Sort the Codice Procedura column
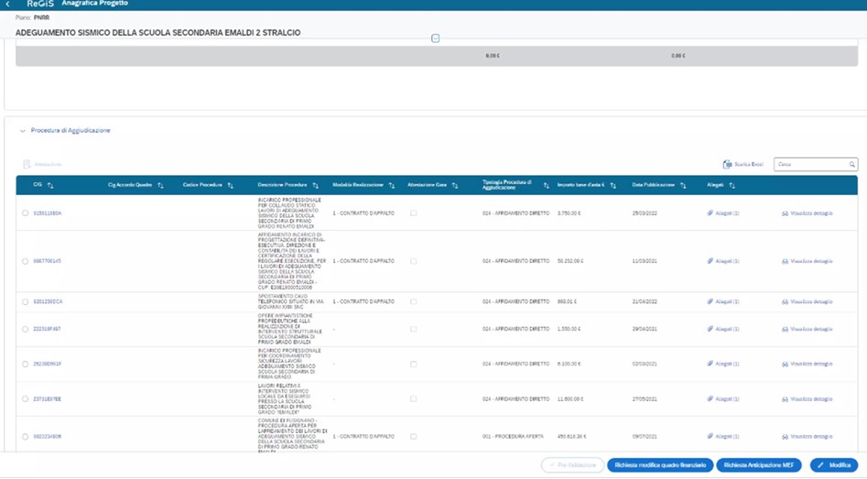Screen dimensions: 867x479 [x=231, y=186]
